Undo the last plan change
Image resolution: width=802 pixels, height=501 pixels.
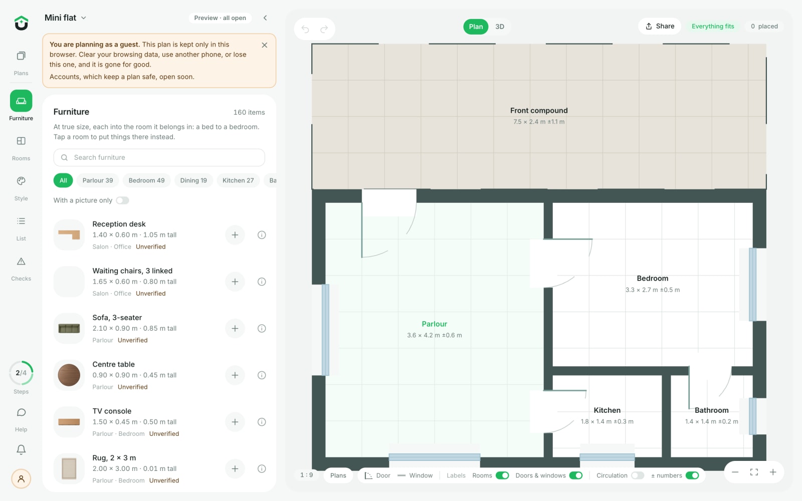305,29
